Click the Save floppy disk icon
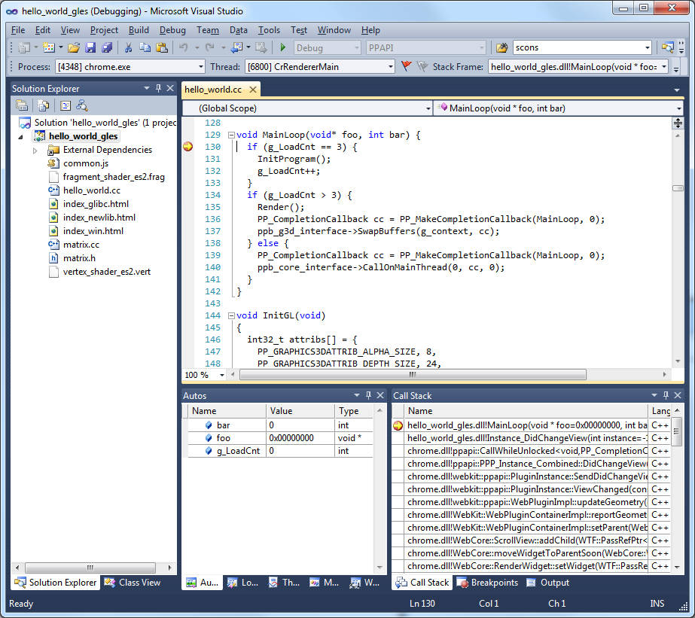Screen dimensions: 695x618 pos(90,47)
